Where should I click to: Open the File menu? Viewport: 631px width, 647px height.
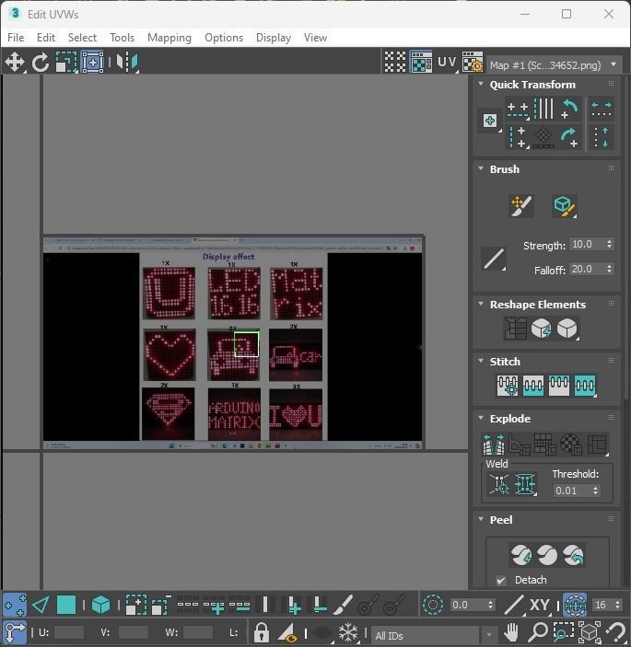[x=16, y=38]
